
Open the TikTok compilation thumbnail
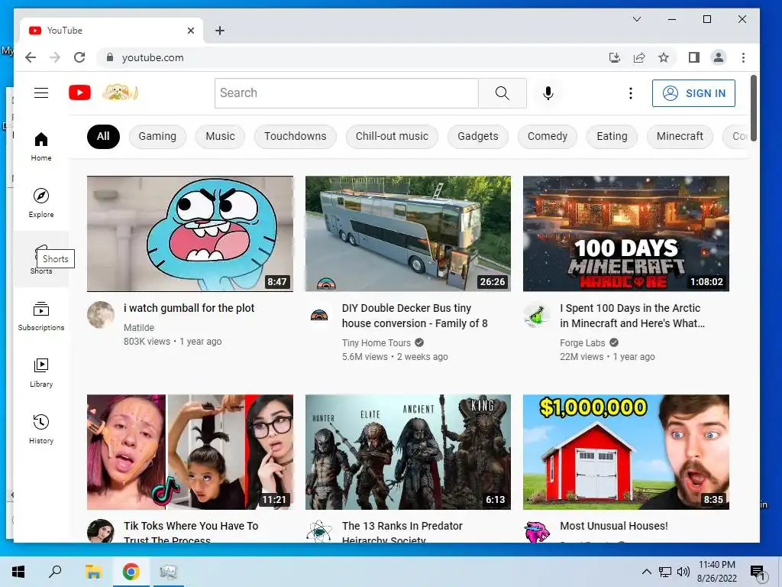190,452
